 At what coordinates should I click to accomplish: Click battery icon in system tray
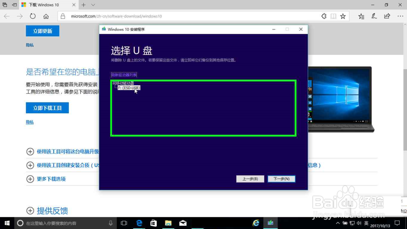[345, 223]
